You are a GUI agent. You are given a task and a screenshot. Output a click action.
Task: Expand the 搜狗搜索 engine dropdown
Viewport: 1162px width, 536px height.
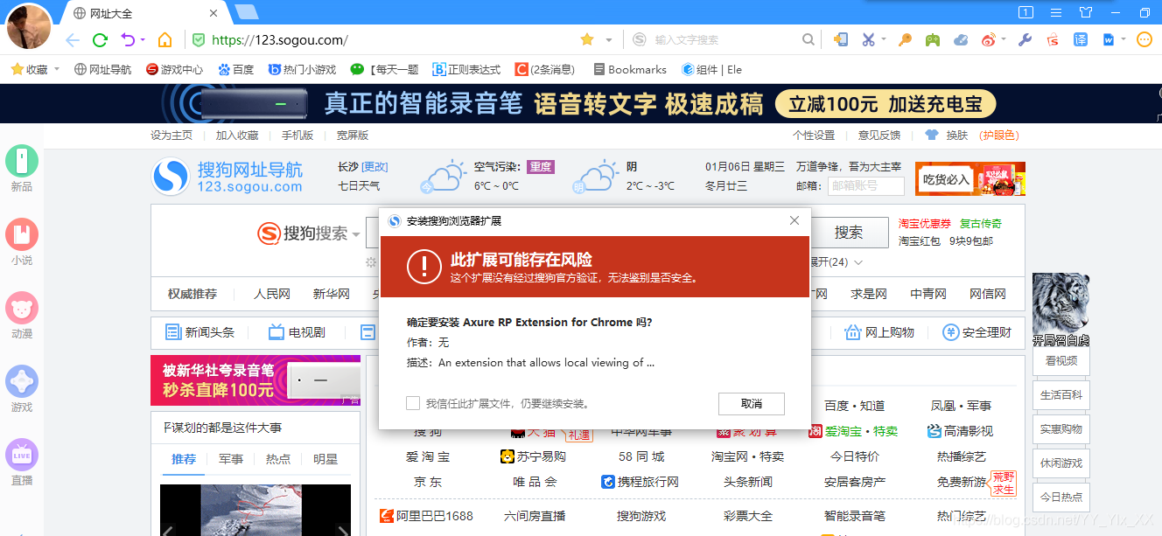click(356, 234)
